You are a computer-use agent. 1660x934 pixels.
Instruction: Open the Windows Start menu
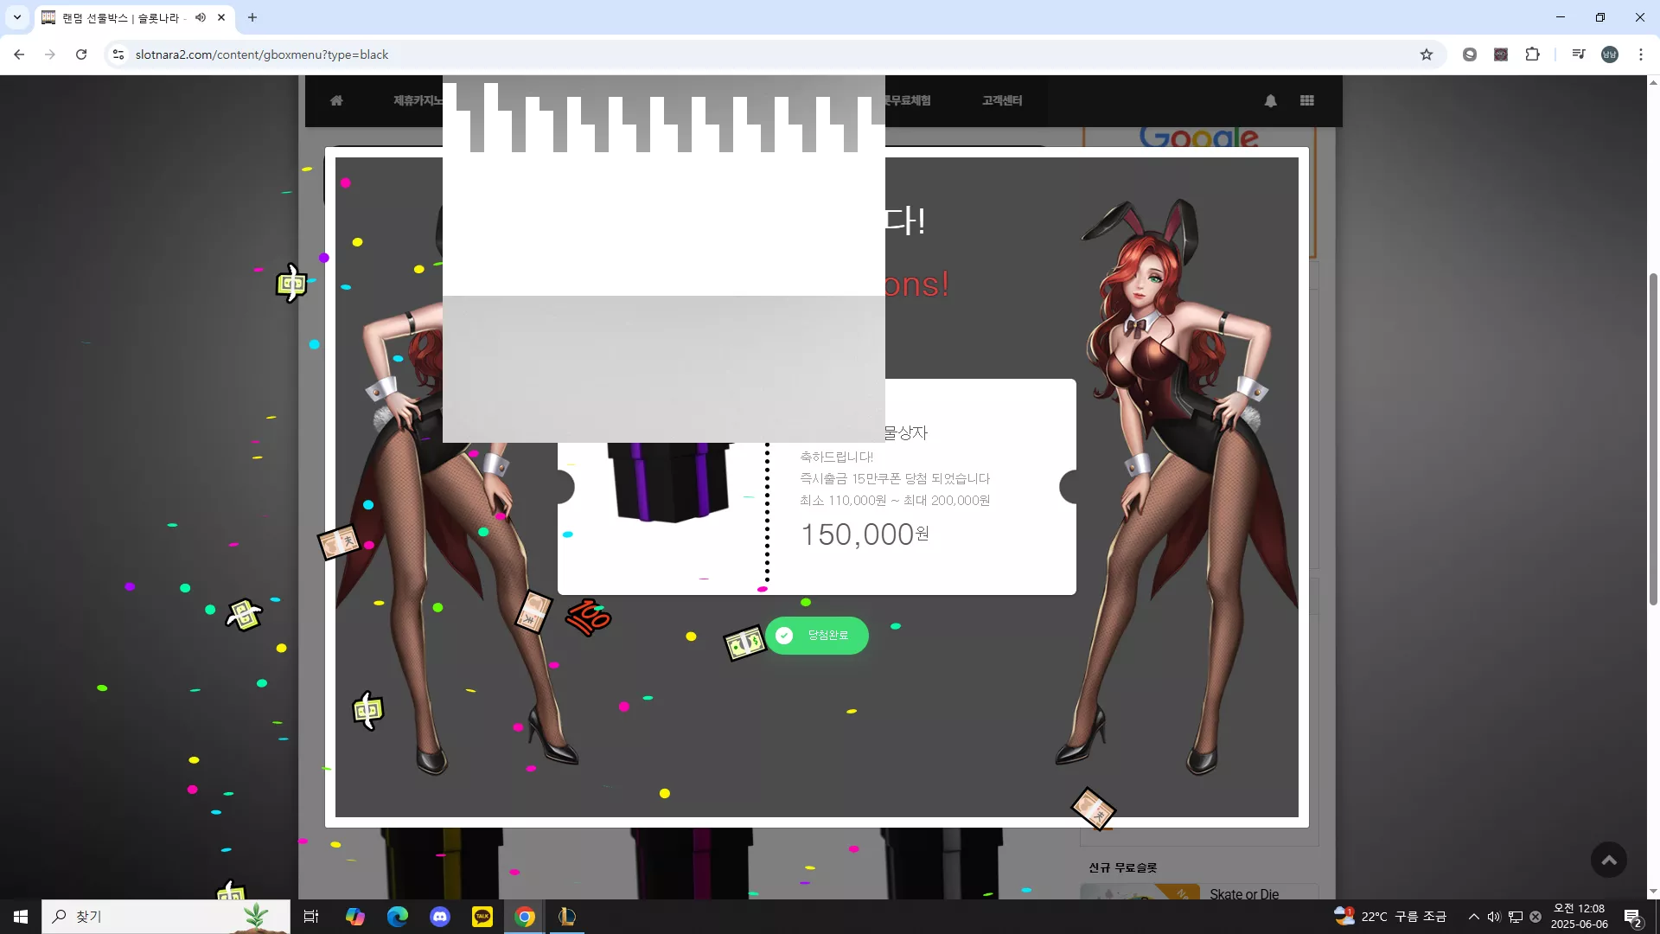(x=21, y=917)
